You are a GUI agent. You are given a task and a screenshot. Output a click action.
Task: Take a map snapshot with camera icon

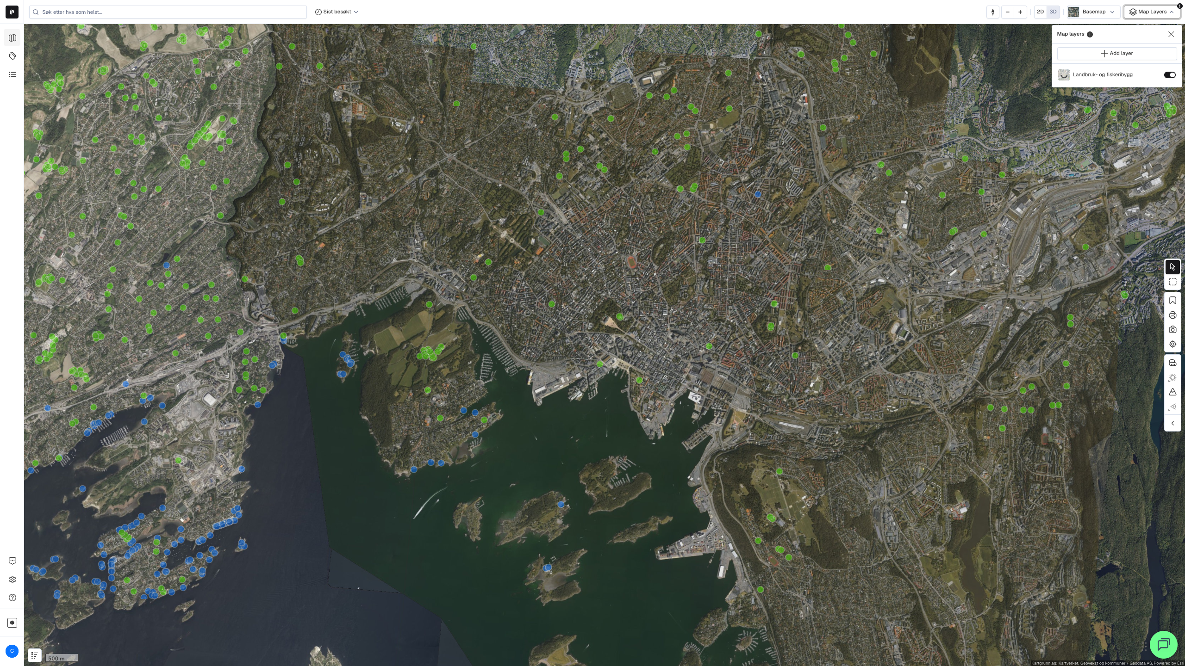pyautogui.click(x=1173, y=330)
